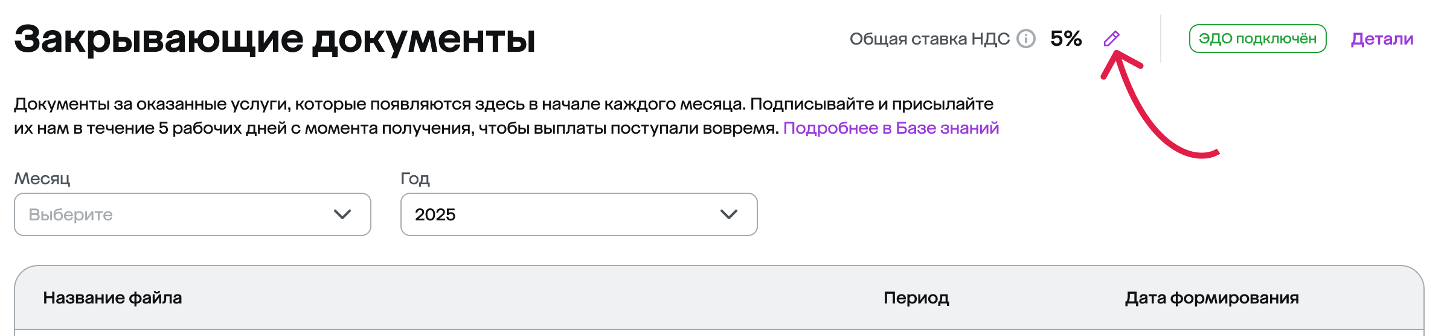The image size is (1447, 336).
Task: Click the Общая ставка НДС label
Action: coord(929,39)
